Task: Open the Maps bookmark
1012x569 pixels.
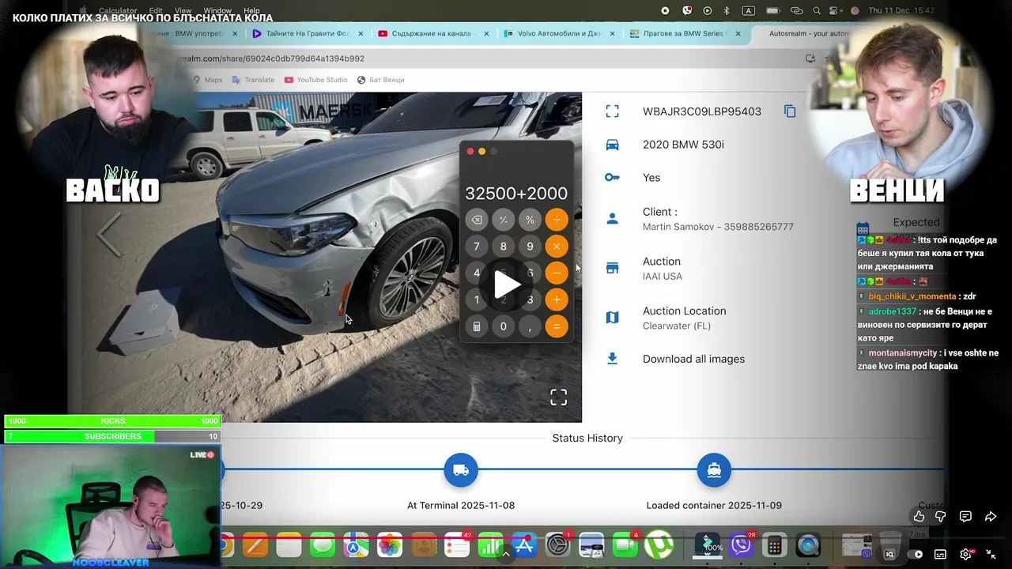Action: coord(208,80)
